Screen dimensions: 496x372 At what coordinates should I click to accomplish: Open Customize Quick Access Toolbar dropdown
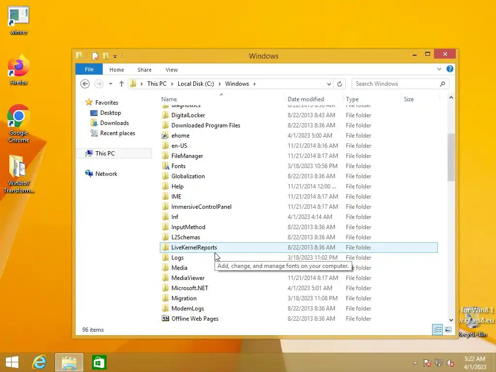115,56
